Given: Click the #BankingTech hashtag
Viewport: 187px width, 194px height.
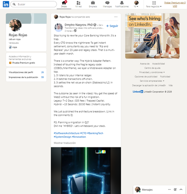Looking at the screenshot, I should coord(95,133).
